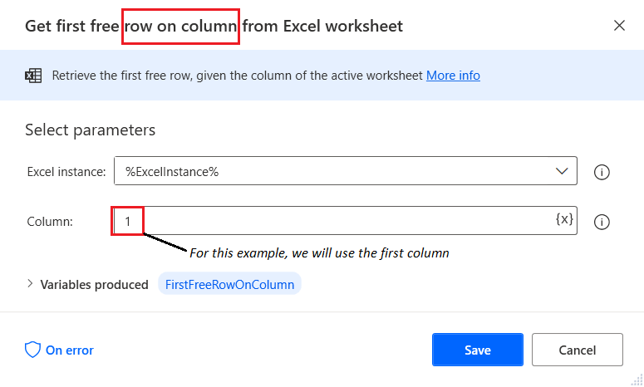
Task: Select the FirstFreeRowOnColumn variable pill
Action: point(229,284)
